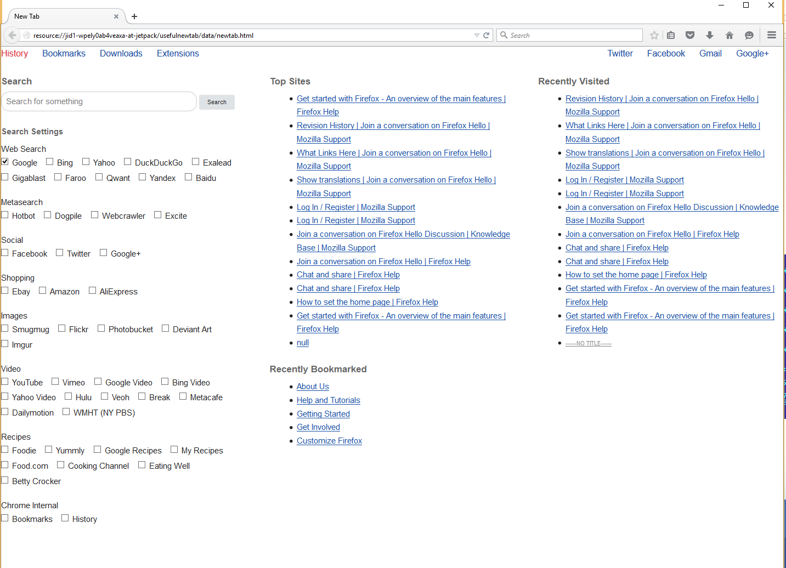786x568 pixels.
Task: Close the New Tab tab
Action: 116,16
